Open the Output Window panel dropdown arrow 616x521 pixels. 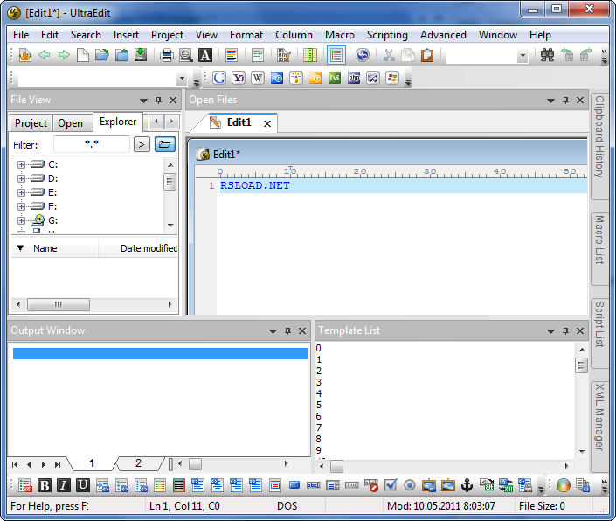pos(273,331)
